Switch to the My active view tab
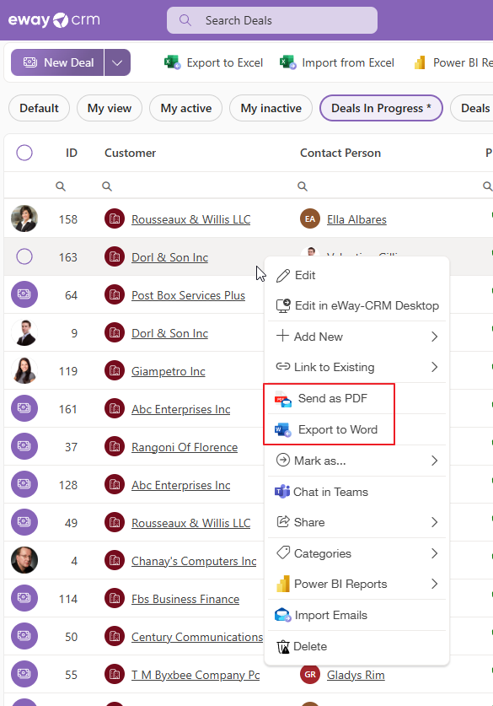The image size is (493, 706). coord(185,108)
